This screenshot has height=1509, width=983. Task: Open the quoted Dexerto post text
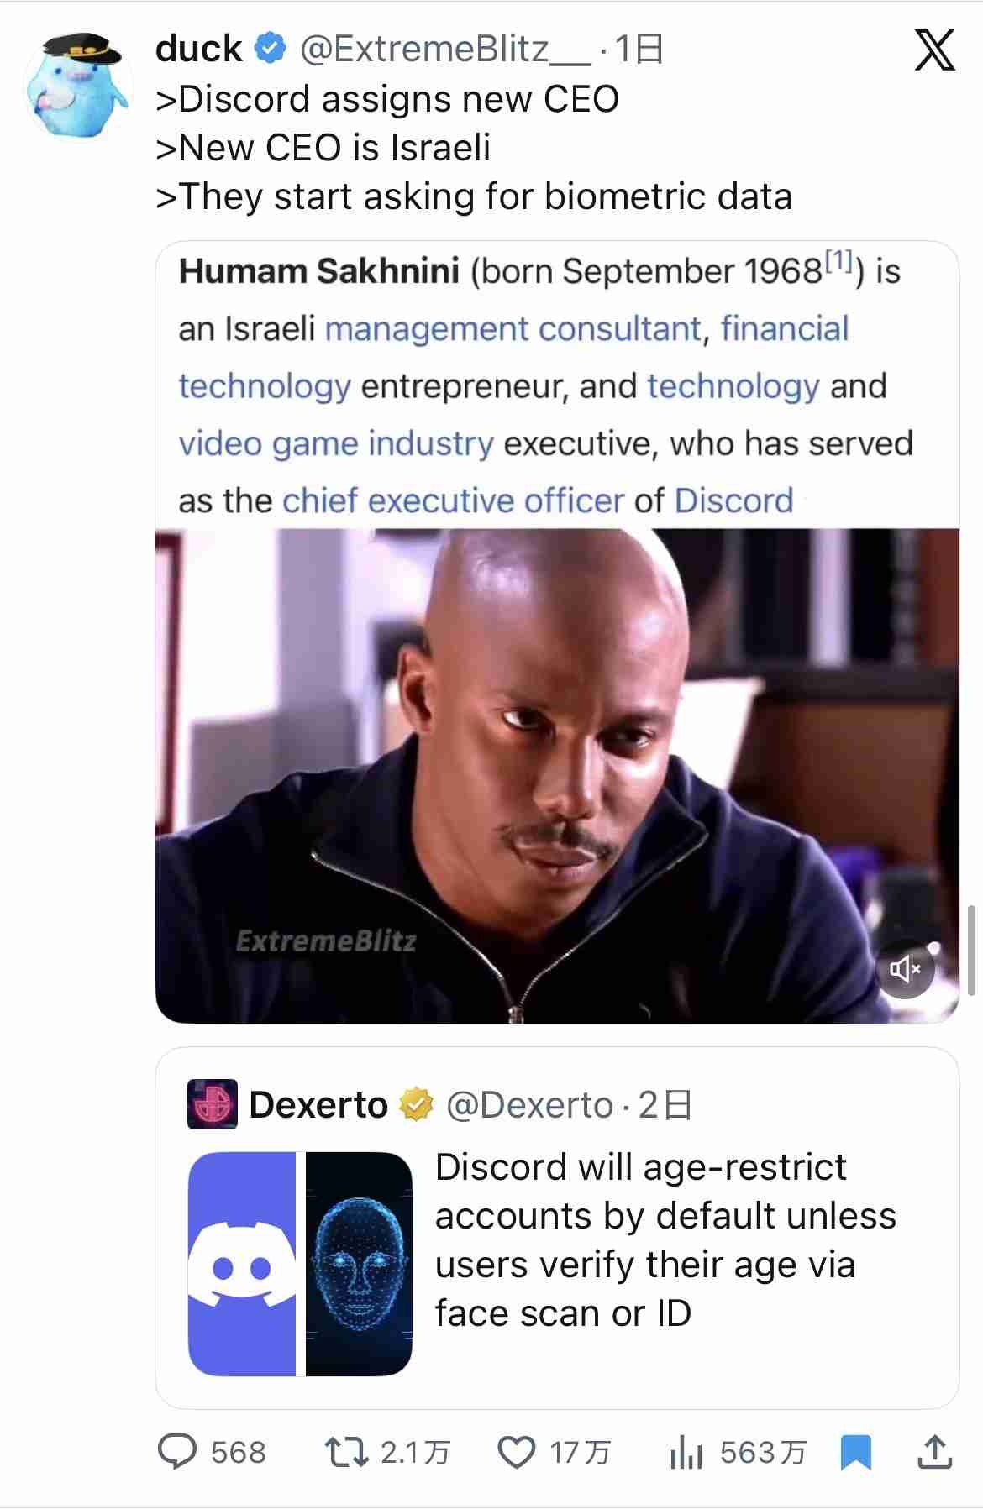tap(665, 1239)
